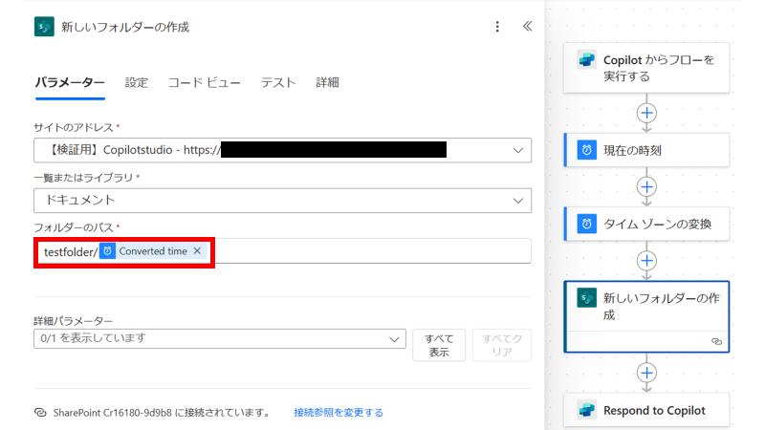
Task: Select the Respond to Copilot card
Action: click(646, 410)
